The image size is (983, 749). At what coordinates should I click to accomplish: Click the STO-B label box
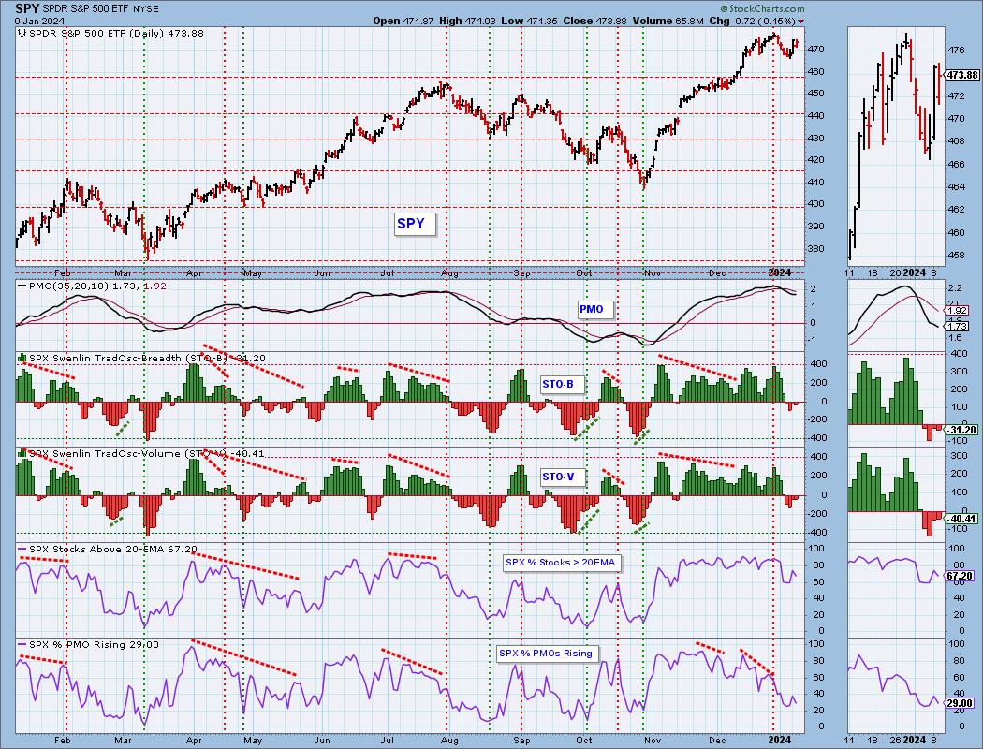561,384
